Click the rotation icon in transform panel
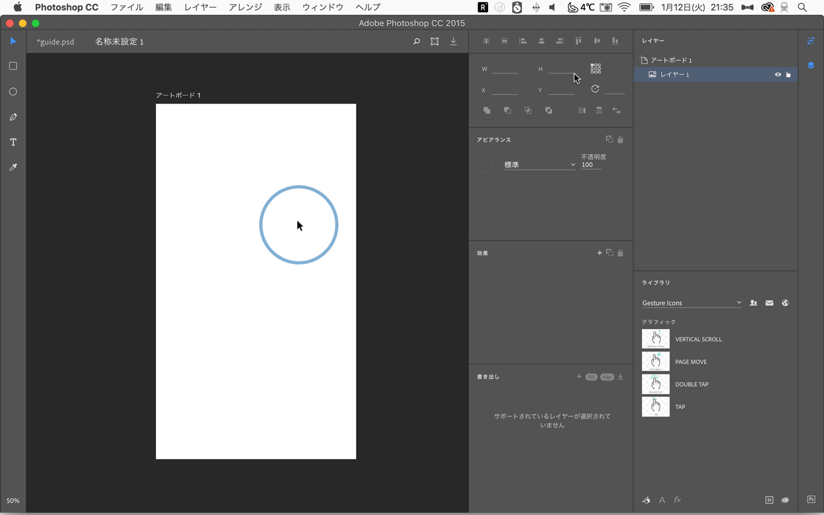The width and height of the screenshot is (824, 515). (x=595, y=89)
